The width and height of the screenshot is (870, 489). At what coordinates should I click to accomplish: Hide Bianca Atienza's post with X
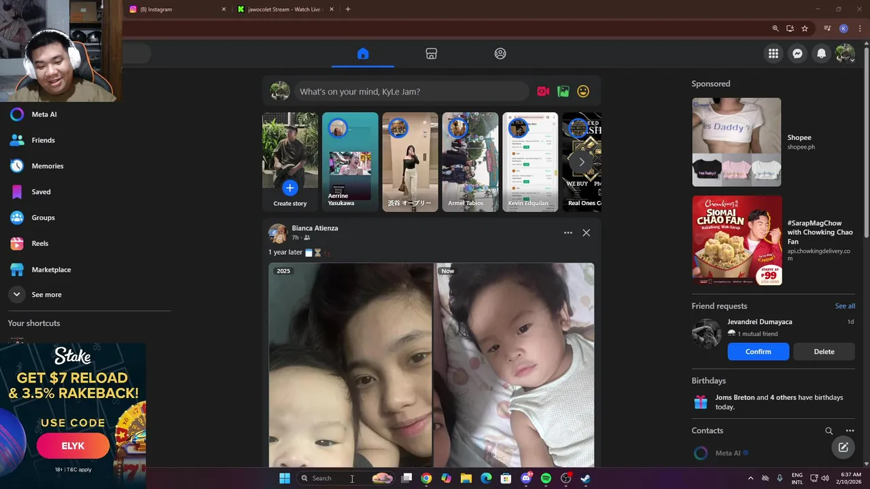[x=586, y=233]
